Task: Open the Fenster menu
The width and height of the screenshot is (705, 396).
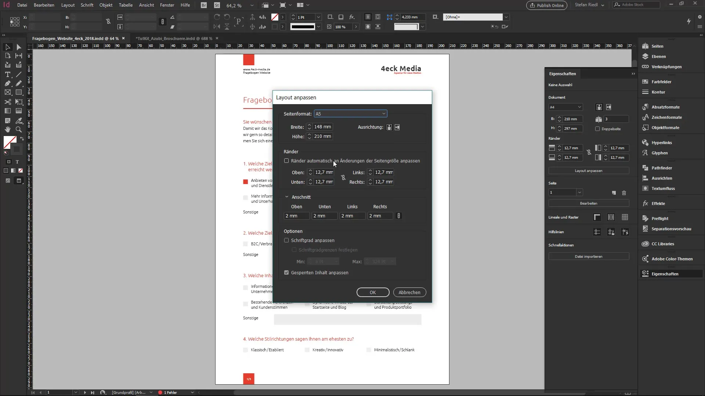Action: tap(167, 5)
